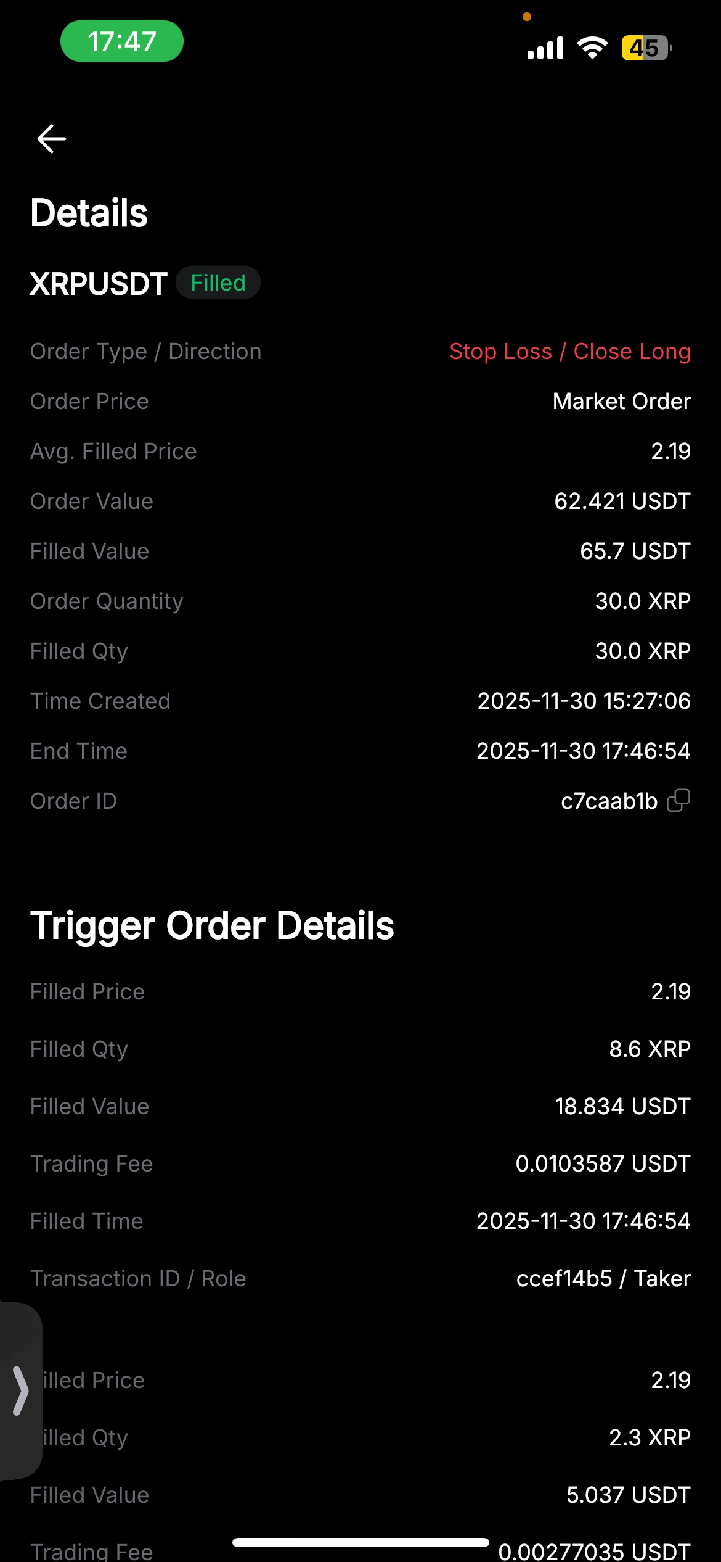The image size is (721, 1562).
Task: Tap the Details page heading
Action: tap(89, 213)
